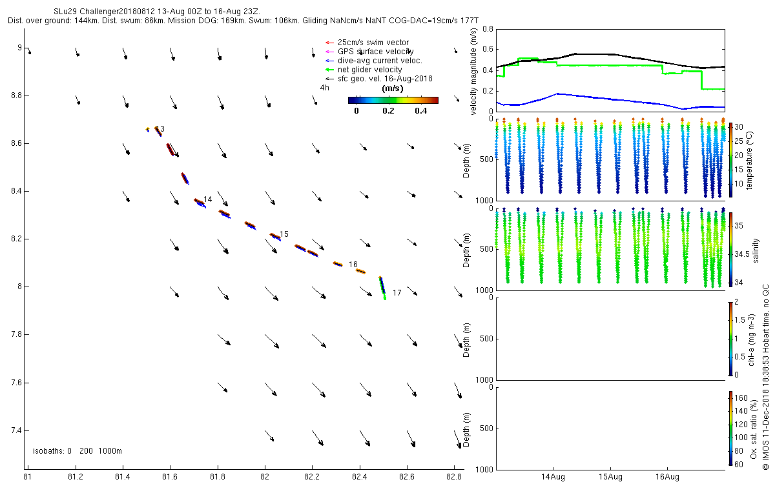Click the 'salinity' colorbar label
Screen dimensions: 775x484
tap(757, 249)
